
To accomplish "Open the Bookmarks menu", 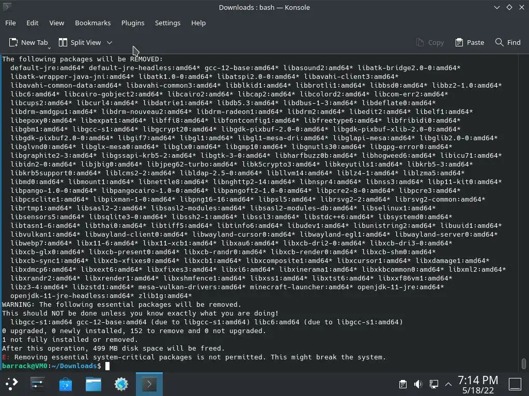I will [93, 23].
